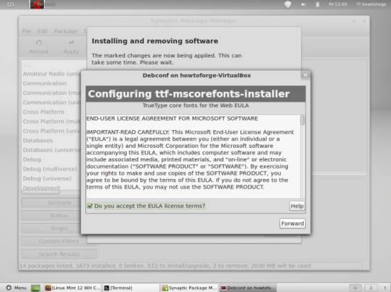Viewport: 391px width, 292px height.
Task: Click the EULA text scrollbar handle
Action: pyautogui.click(x=302, y=120)
